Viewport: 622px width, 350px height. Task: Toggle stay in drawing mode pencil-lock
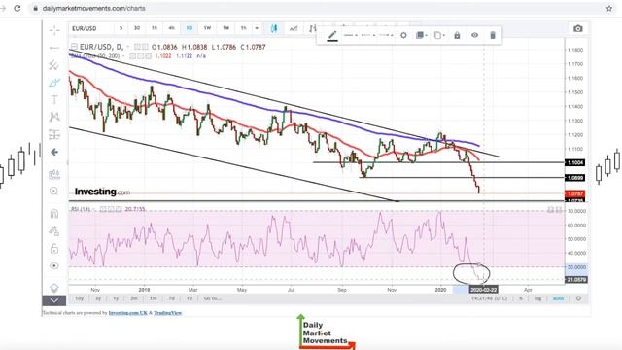tap(54, 231)
